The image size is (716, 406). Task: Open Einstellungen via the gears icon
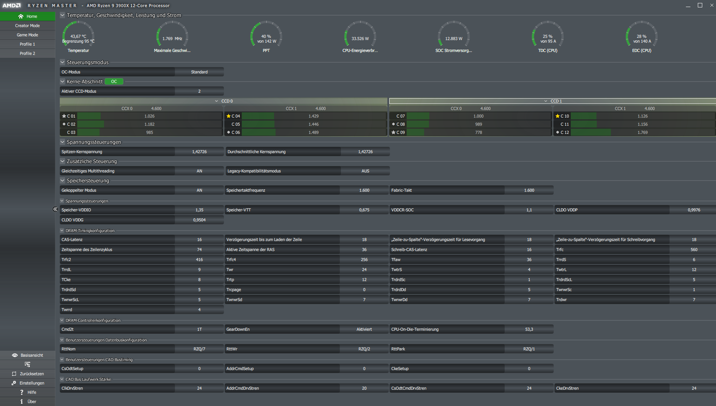14,383
